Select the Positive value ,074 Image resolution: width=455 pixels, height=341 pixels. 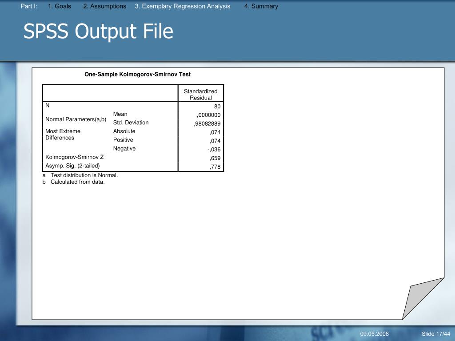(215, 141)
